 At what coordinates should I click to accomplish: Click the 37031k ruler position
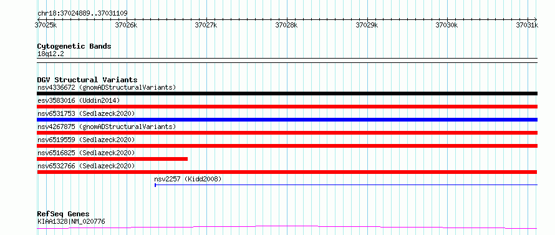click(527, 25)
